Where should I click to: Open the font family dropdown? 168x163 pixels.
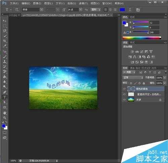pos(42,10)
